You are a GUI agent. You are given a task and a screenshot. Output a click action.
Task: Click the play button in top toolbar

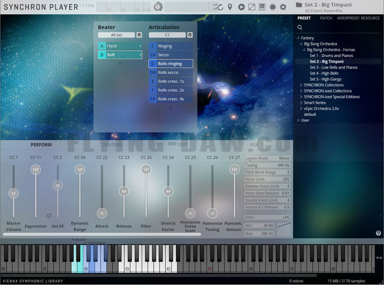pos(241,7)
